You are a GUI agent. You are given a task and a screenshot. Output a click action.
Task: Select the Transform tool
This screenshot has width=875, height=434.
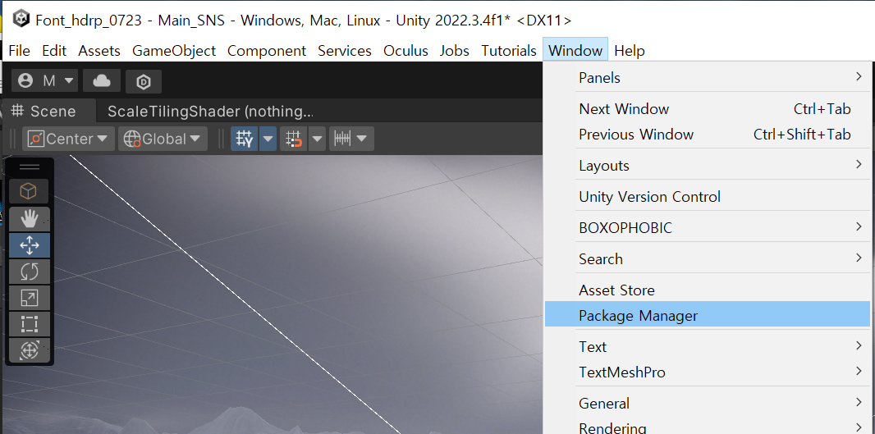coord(29,350)
